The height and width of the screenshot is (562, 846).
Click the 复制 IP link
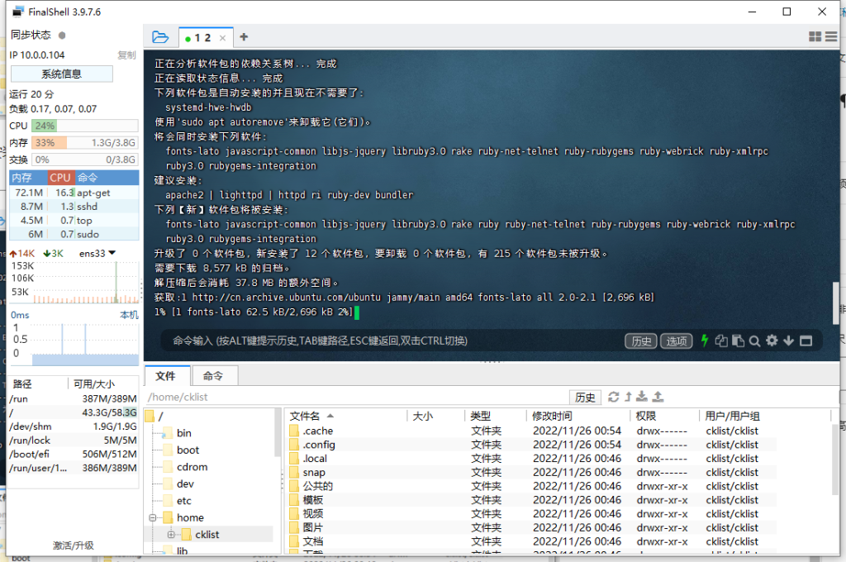click(126, 55)
